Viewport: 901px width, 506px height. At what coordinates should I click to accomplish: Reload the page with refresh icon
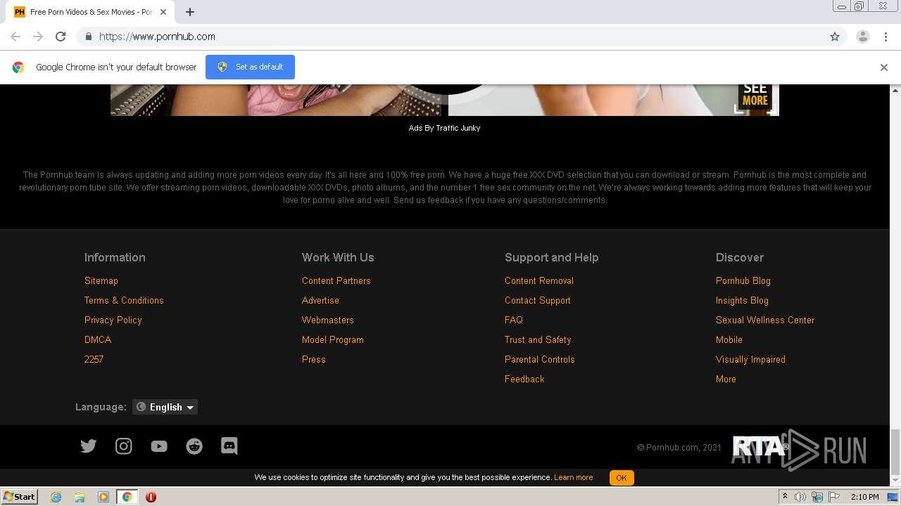61,37
